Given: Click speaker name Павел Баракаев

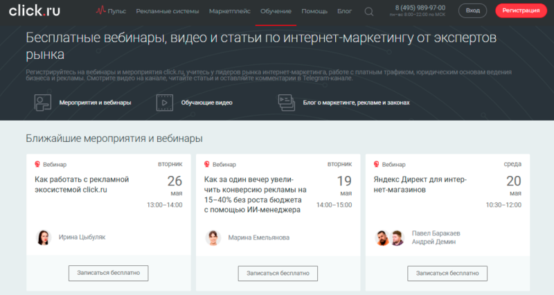Looking at the screenshot, I should pos(436,233).
